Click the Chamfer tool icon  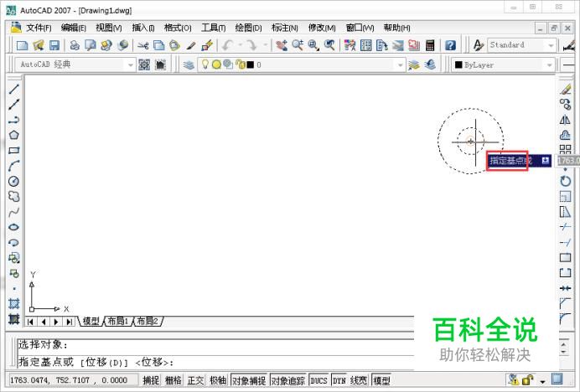click(x=565, y=303)
